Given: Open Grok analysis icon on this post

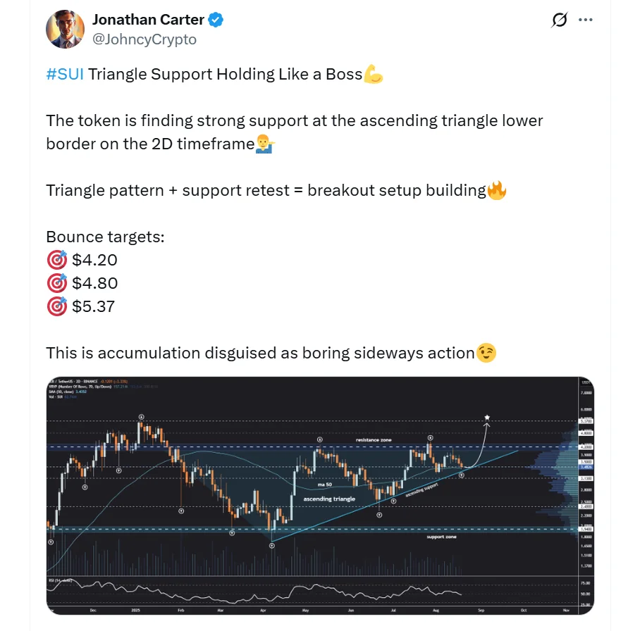Looking at the screenshot, I should point(559,20).
